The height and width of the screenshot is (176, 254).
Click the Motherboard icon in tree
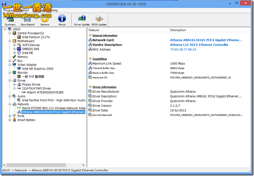coord(14,41)
